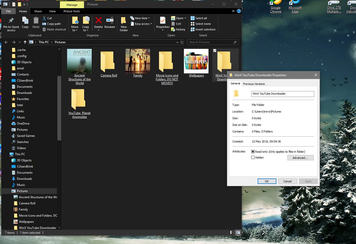Viewport: 356px width, 244px height.
Task: Refresh the Pictures folder view
Action: (x=182, y=42)
